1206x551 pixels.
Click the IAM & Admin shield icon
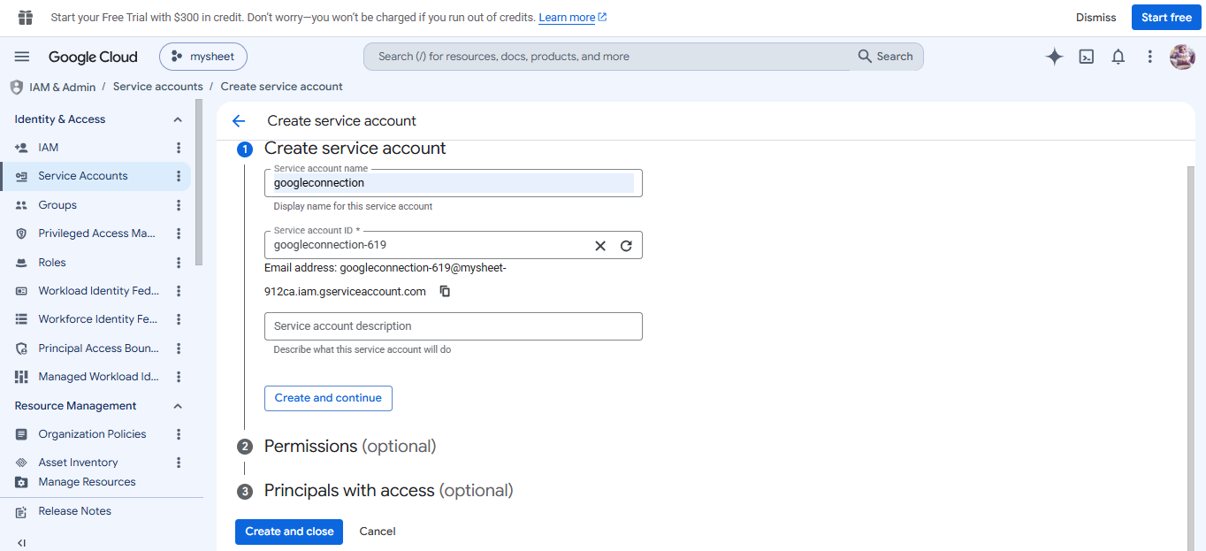click(16, 87)
